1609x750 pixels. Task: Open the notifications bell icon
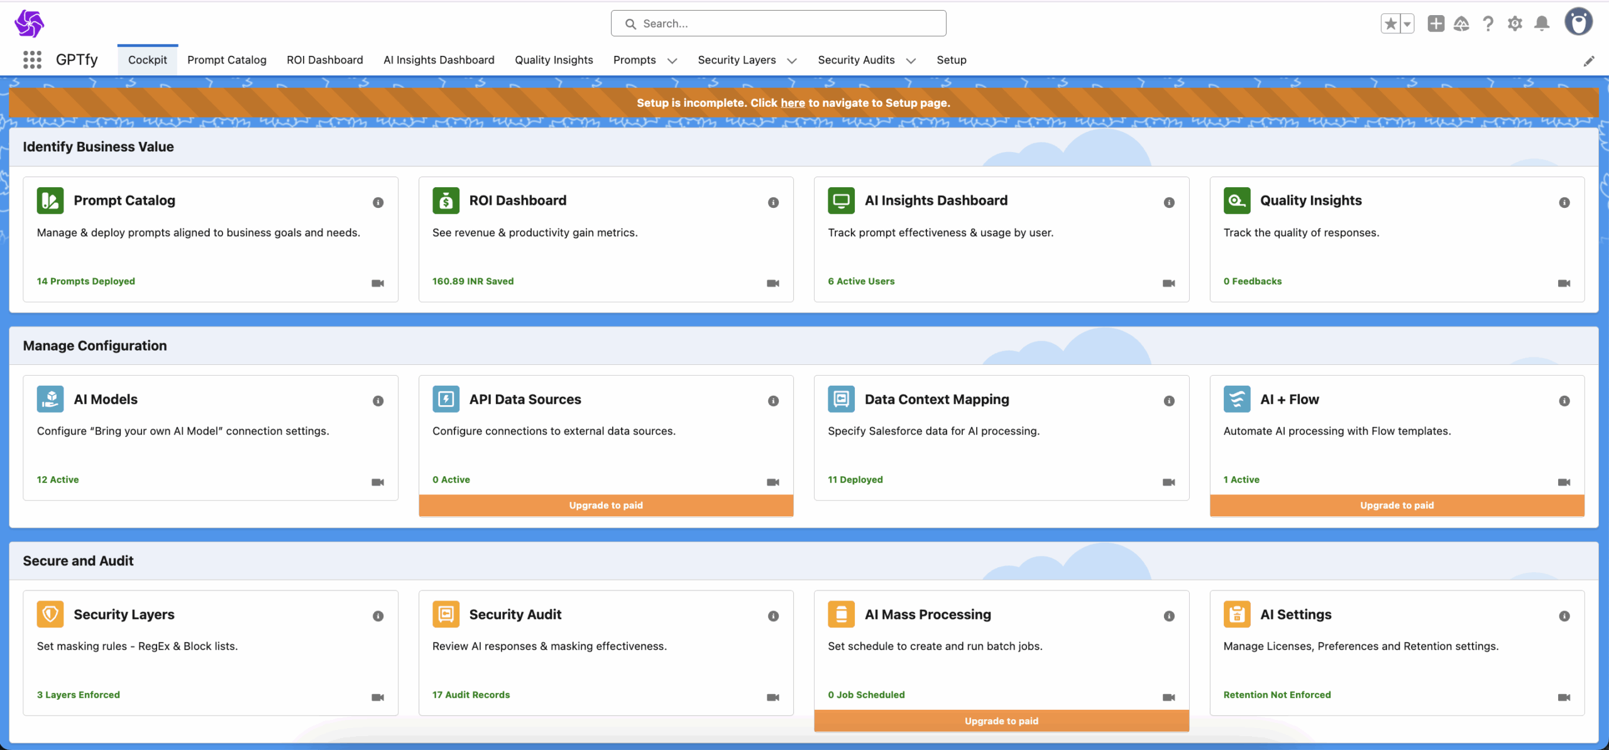tap(1542, 23)
